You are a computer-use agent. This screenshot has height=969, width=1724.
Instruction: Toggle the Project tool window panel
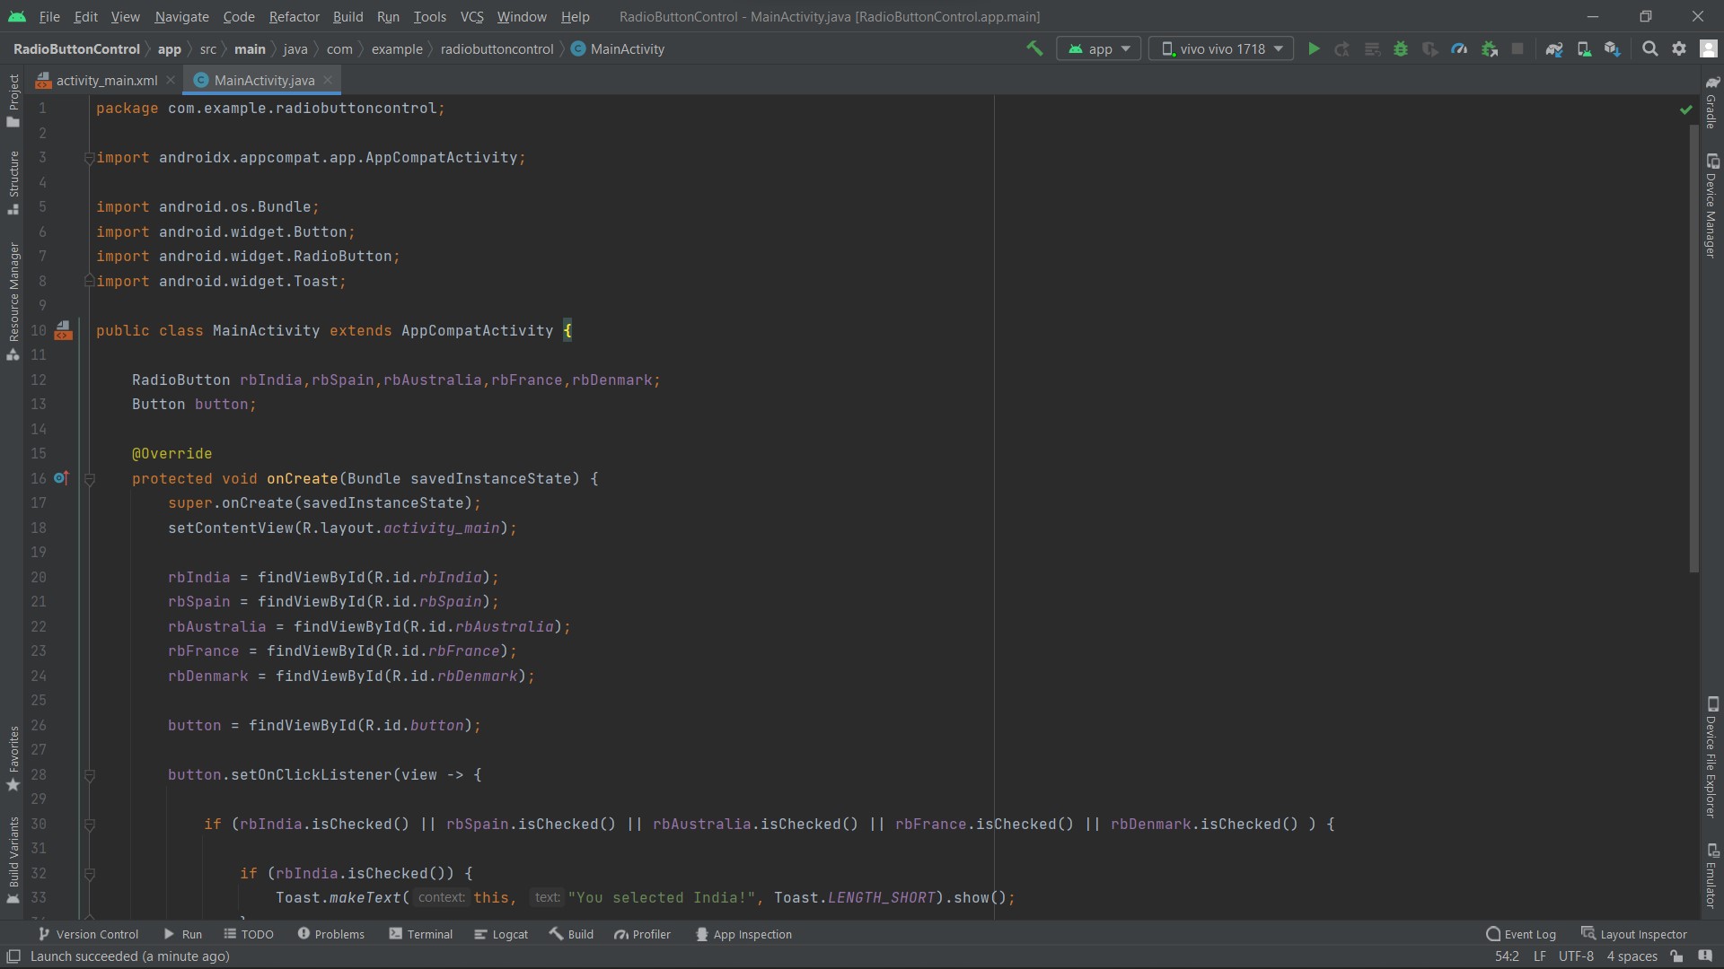pos(13,99)
